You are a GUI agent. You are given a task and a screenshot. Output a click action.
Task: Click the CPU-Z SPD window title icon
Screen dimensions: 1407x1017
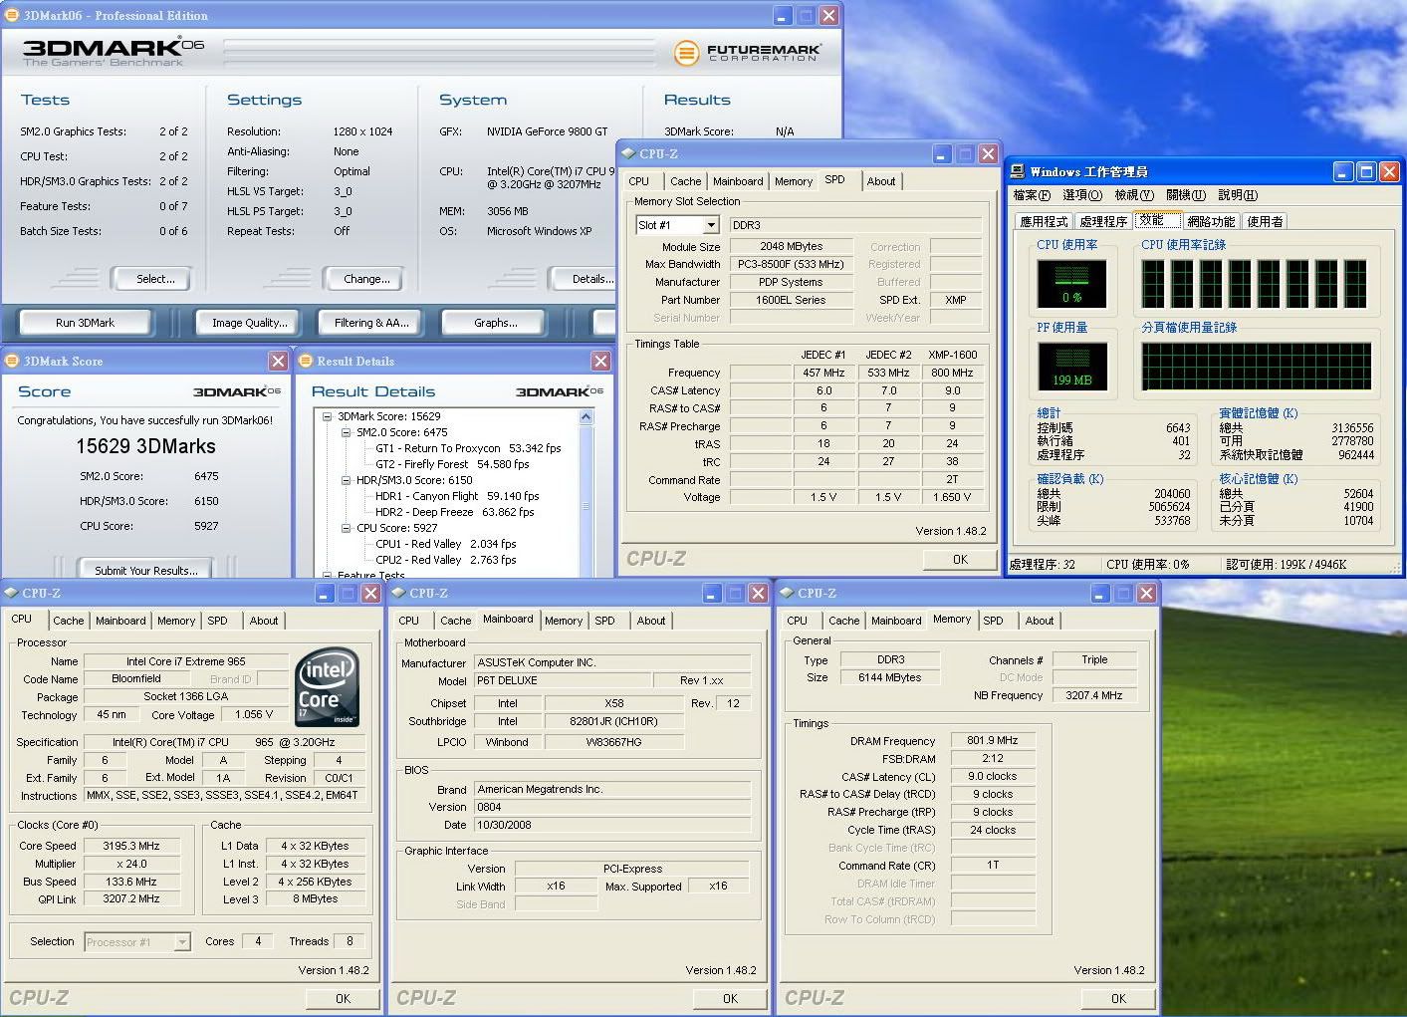point(628,153)
